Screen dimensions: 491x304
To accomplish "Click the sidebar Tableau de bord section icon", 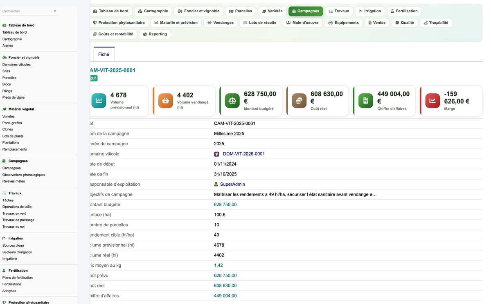I will tap(5, 25).
